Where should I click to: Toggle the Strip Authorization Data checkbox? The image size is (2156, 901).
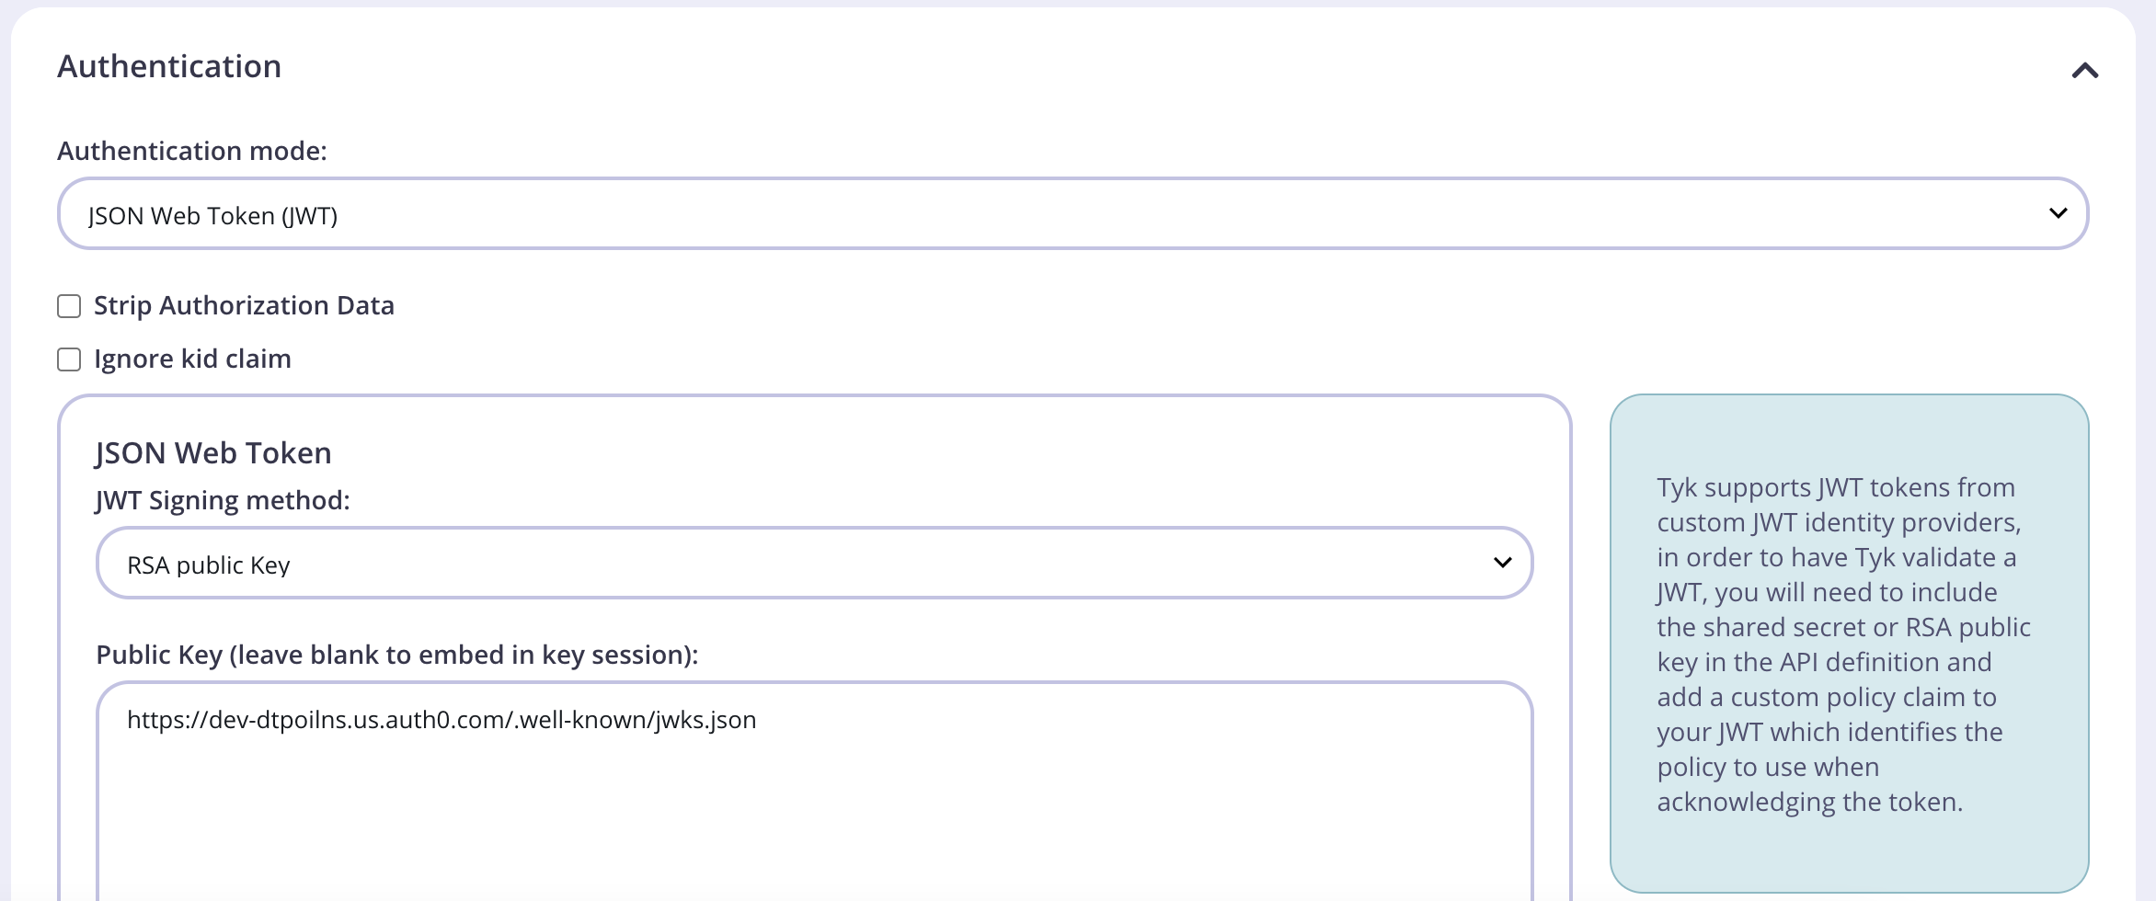68,305
